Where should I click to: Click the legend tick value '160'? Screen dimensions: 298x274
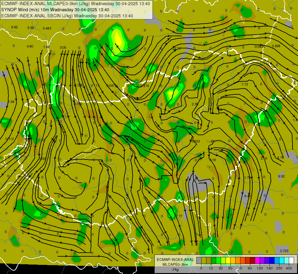(269, 268)
